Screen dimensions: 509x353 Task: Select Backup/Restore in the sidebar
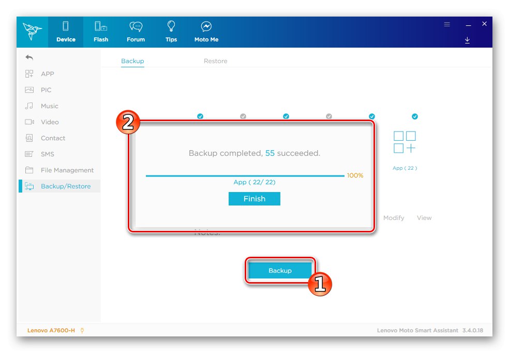pyautogui.click(x=59, y=186)
